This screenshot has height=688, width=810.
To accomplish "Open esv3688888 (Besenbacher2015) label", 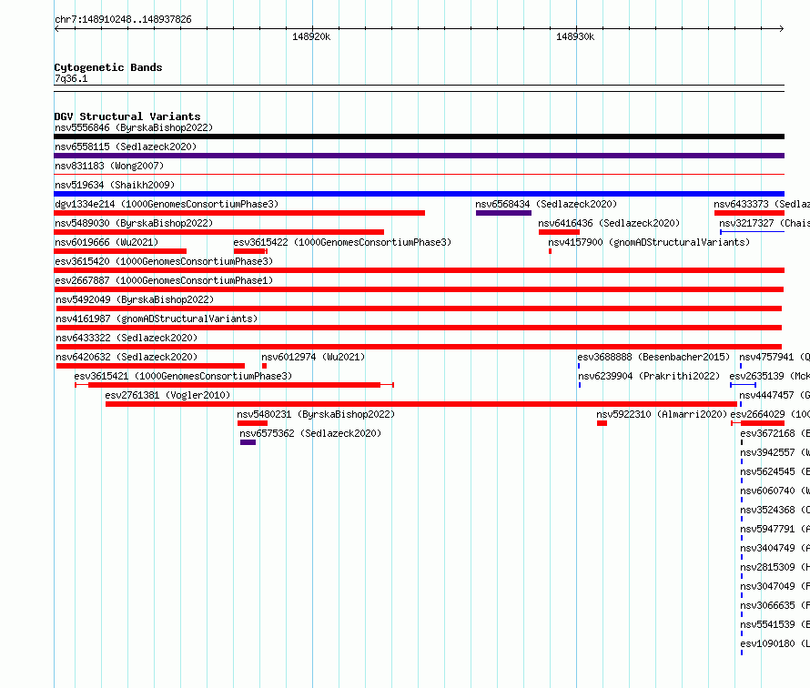I will pos(653,357).
